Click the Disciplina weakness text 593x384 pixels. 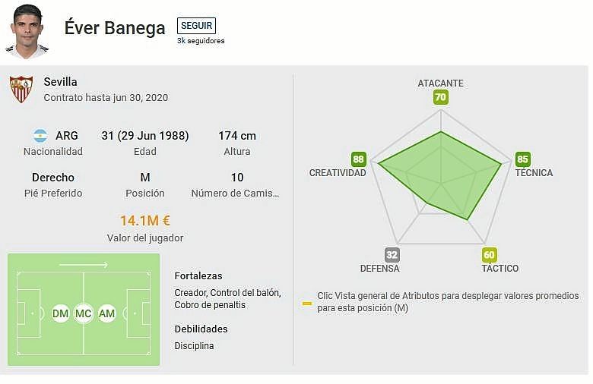pos(195,346)
